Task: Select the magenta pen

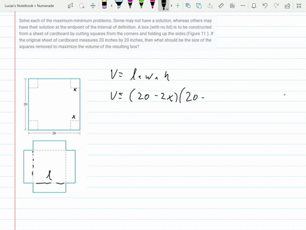Action: (x=130, y=4)
